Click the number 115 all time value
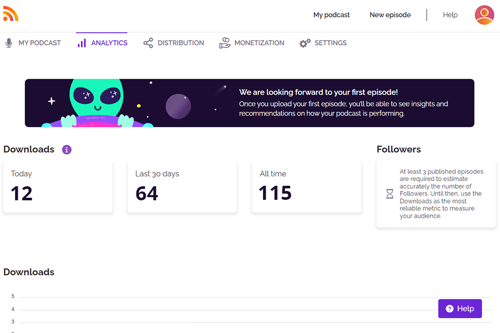The image size is (500, 333). [275, 193]
